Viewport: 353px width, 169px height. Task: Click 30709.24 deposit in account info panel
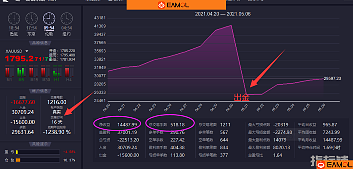coord(23,112)
